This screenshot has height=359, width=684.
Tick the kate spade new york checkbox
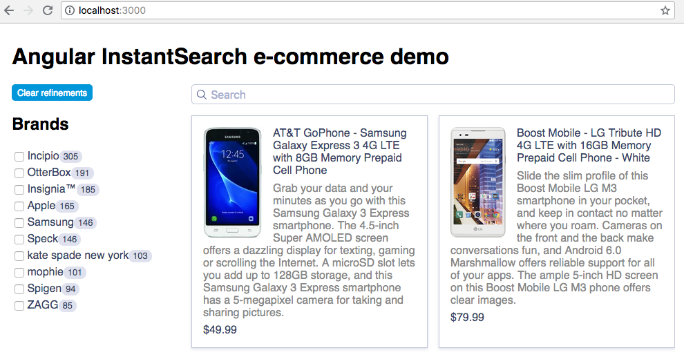[19, 256]
